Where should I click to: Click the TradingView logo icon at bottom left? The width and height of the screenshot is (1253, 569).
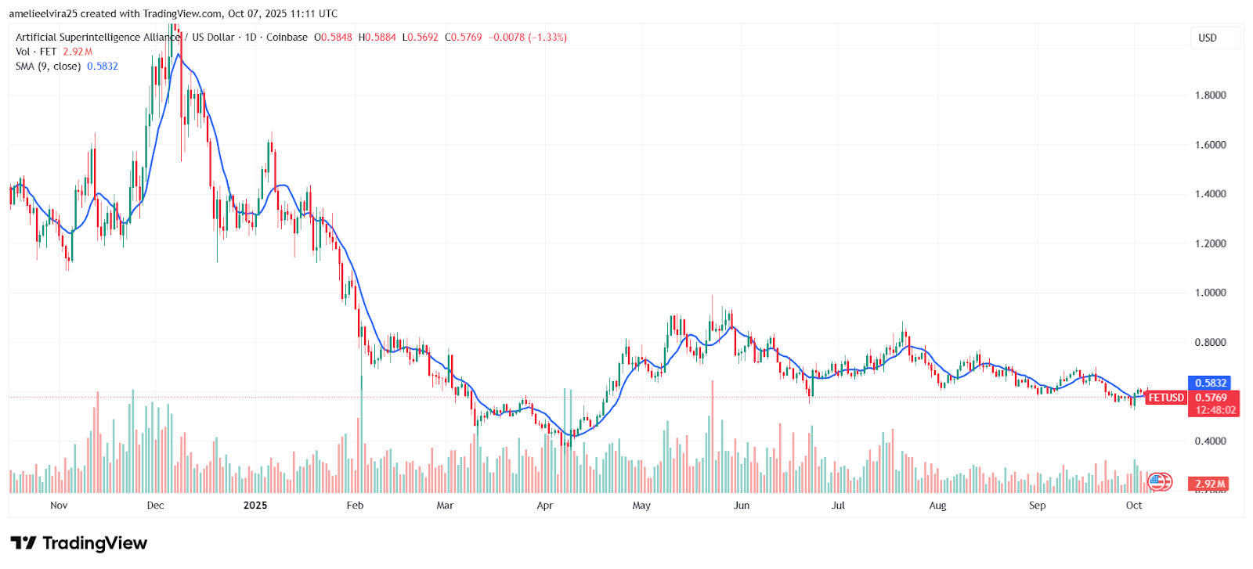click(23, 543)
